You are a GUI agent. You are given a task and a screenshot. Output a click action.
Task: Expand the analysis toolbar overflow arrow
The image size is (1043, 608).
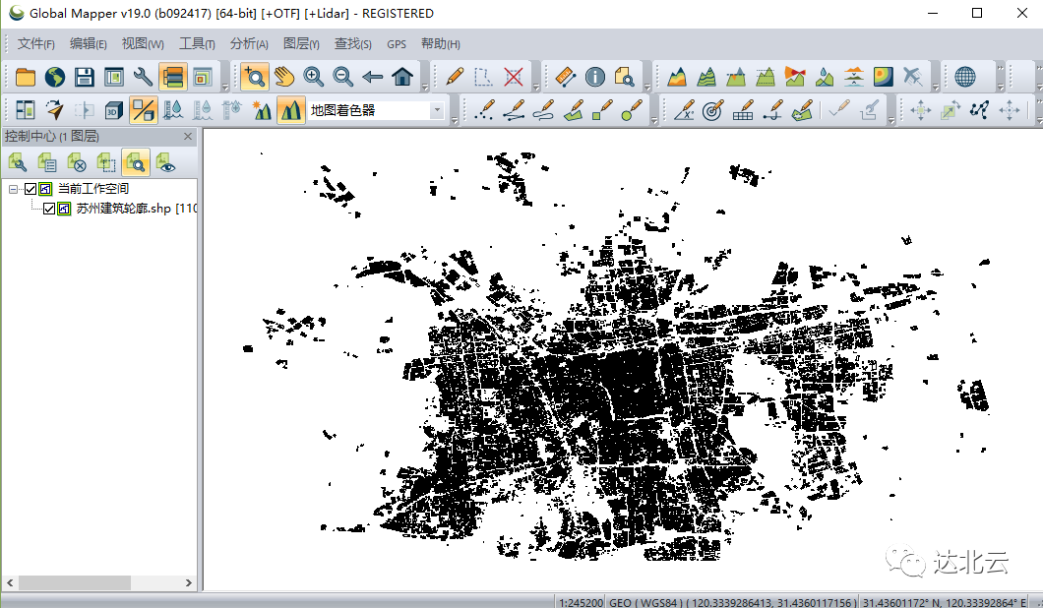click(935, 88)
